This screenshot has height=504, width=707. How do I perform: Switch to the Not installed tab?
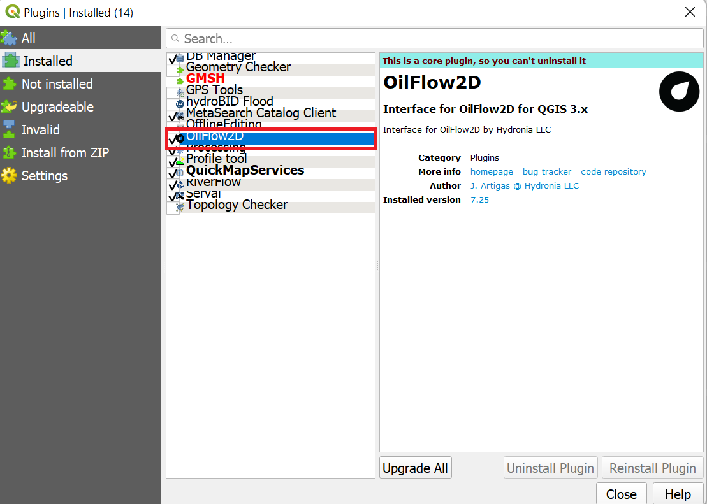[81, 84]
